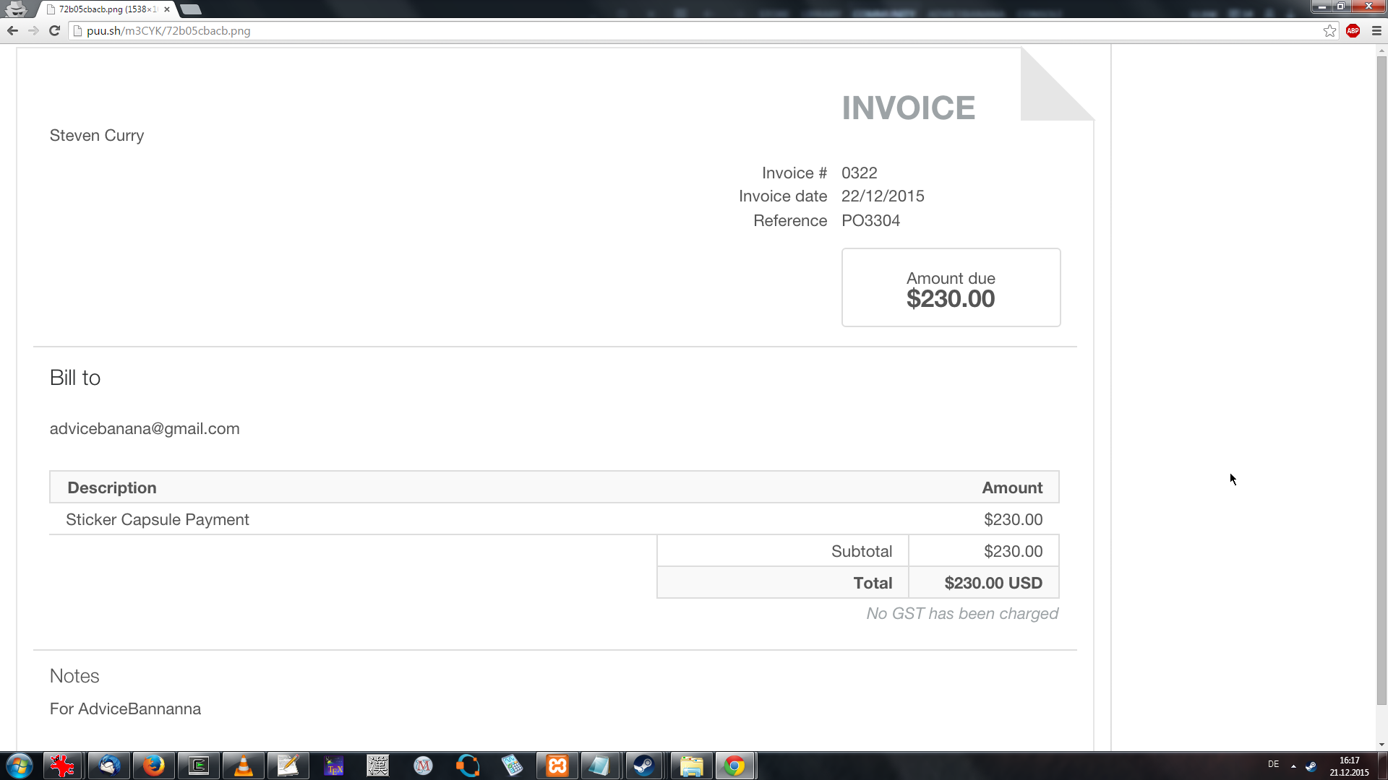Image resolution: width=1388 pixels, height=780 pixels.
Task: Click the Windows Start button
Action: click(20, 766)
